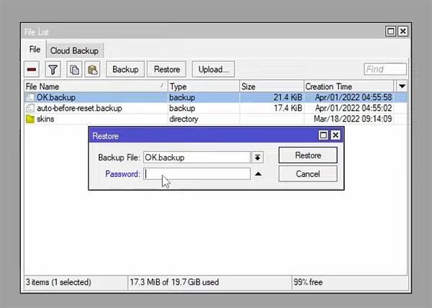Select the OK.backup file icon
432x308 pixels.
30,97
